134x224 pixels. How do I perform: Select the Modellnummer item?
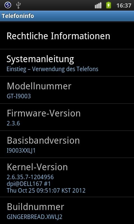[67, 90]
